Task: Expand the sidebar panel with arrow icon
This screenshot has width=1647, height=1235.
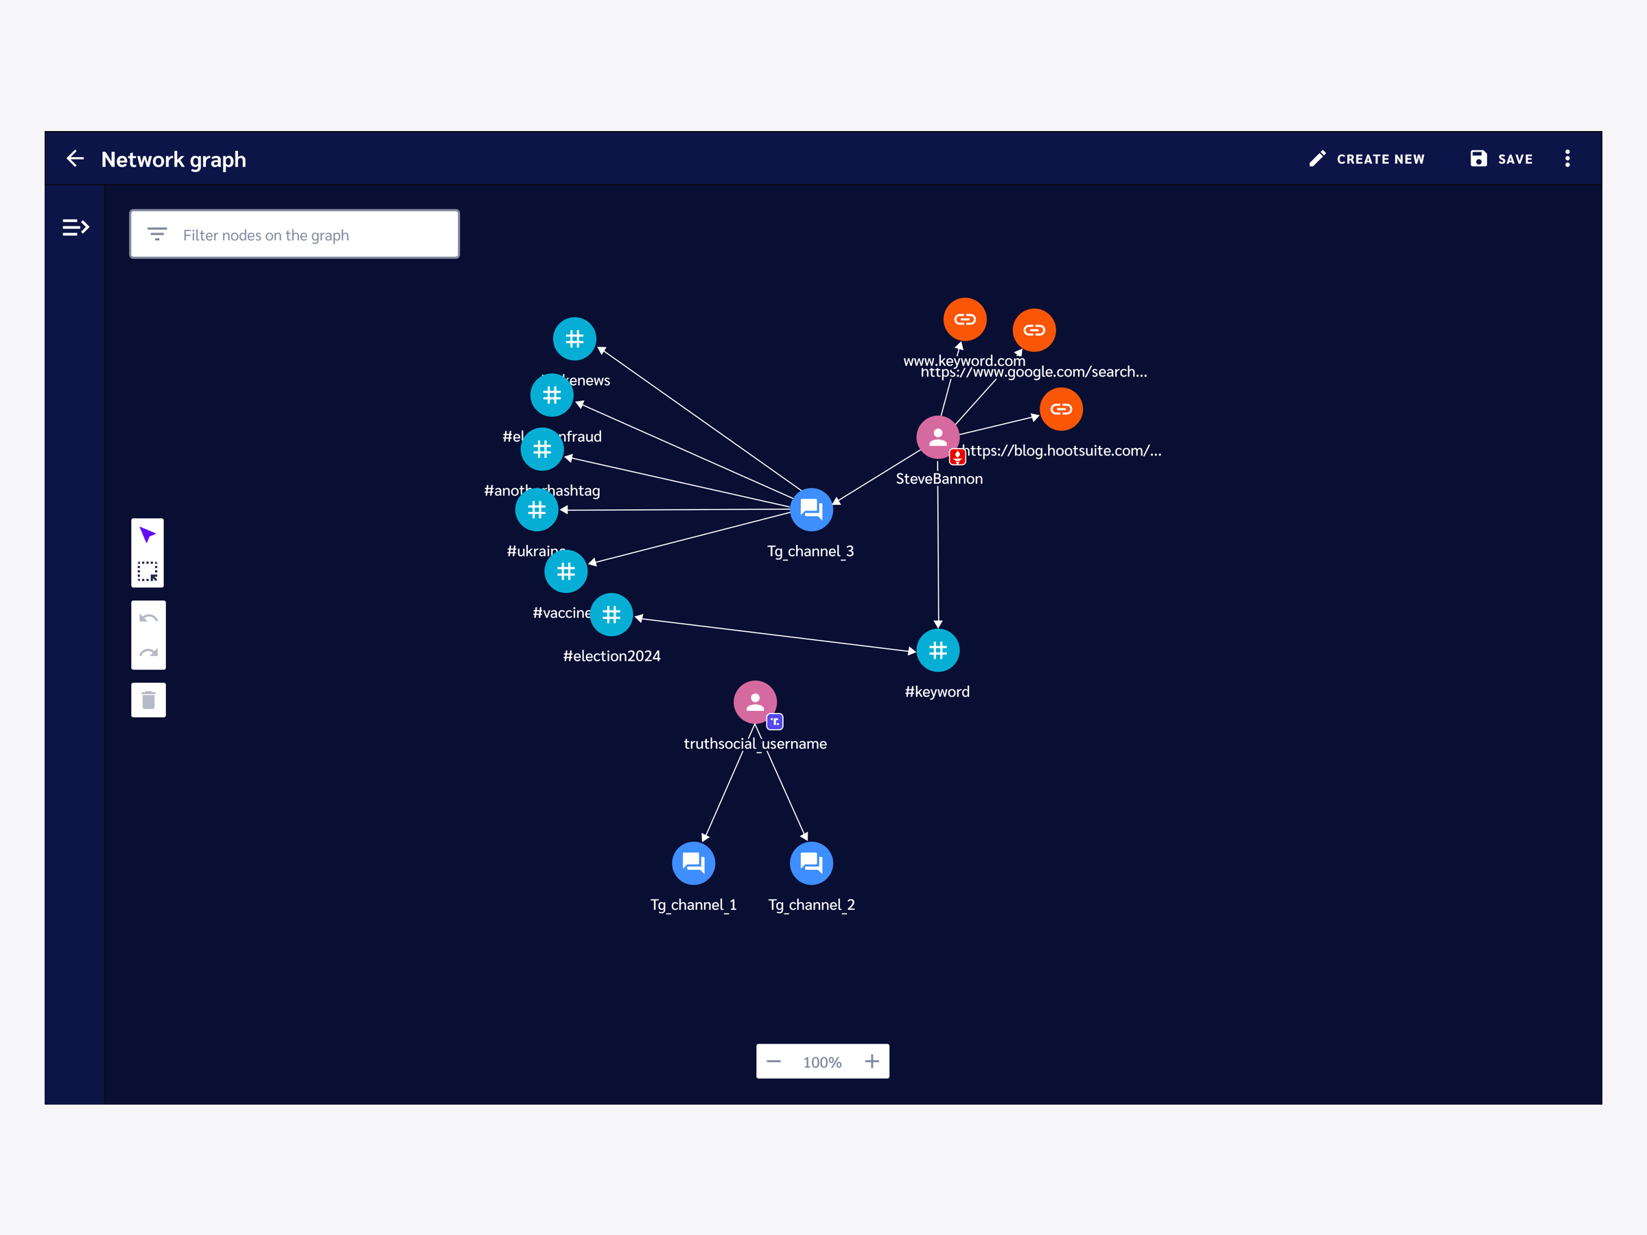Action: click(x=75, y=227)
